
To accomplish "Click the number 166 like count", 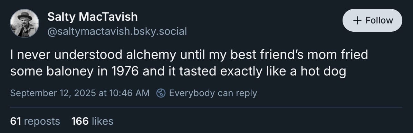I will pyautogui.click(x=80, y=121).
